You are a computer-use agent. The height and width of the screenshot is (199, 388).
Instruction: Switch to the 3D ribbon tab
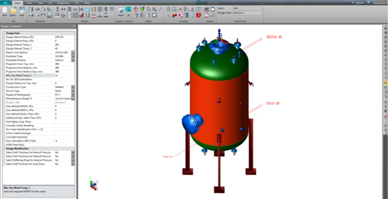click(x=50, y=3)
